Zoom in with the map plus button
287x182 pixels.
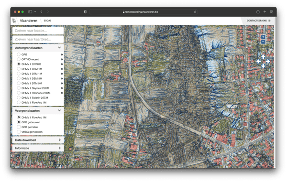(x=263, y=37)
